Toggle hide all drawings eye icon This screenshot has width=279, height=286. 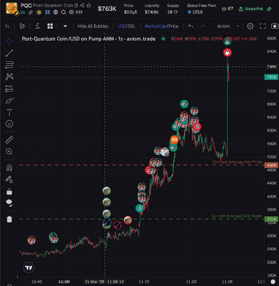tap(9, 203)
